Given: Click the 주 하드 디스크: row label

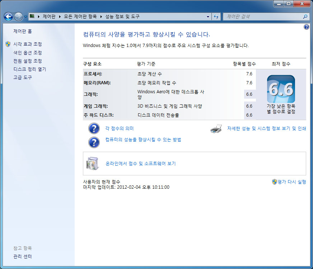Looking at the screenshot, I should click(99, 115).
